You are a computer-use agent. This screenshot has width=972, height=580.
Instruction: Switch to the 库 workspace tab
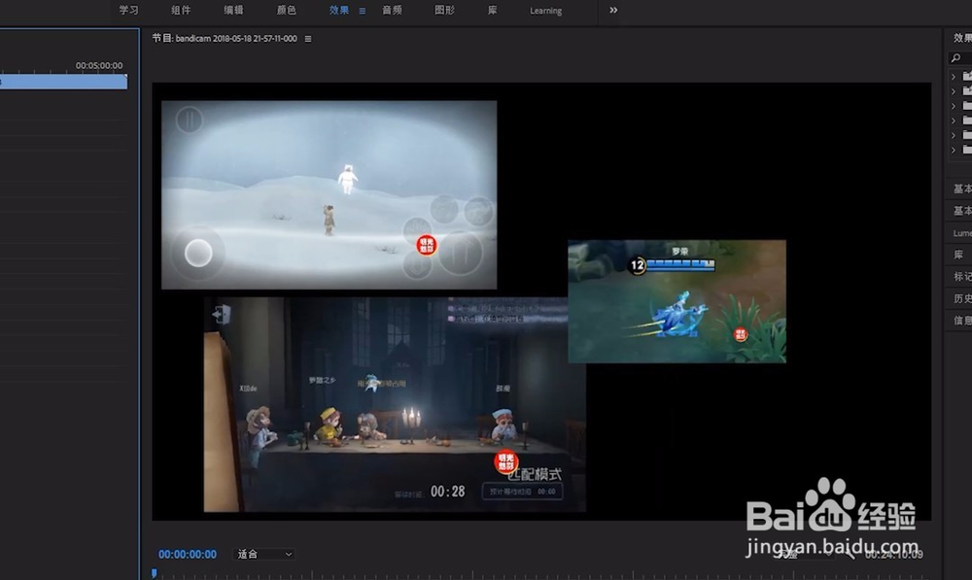pyautogui.click(x=492, y=10)
